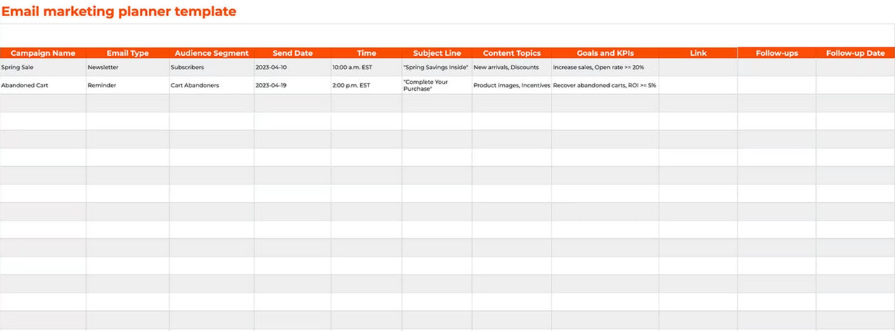Select the 'Cart Abandoners' audience cell
895x331 pixels.
tap(212, 85)
